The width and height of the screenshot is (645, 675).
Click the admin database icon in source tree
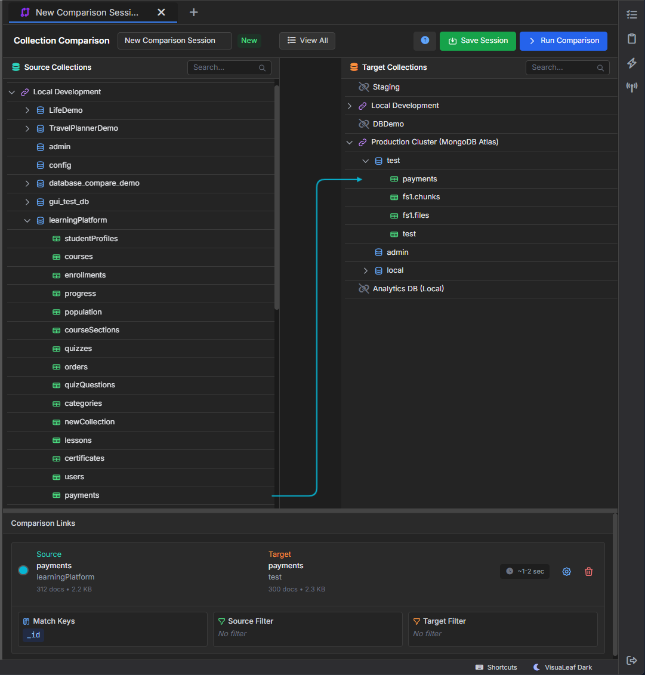(x=41, y=147)
